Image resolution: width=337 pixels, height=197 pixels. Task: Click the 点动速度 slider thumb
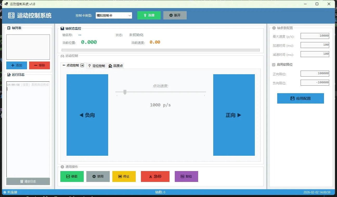tap(125, 92)
